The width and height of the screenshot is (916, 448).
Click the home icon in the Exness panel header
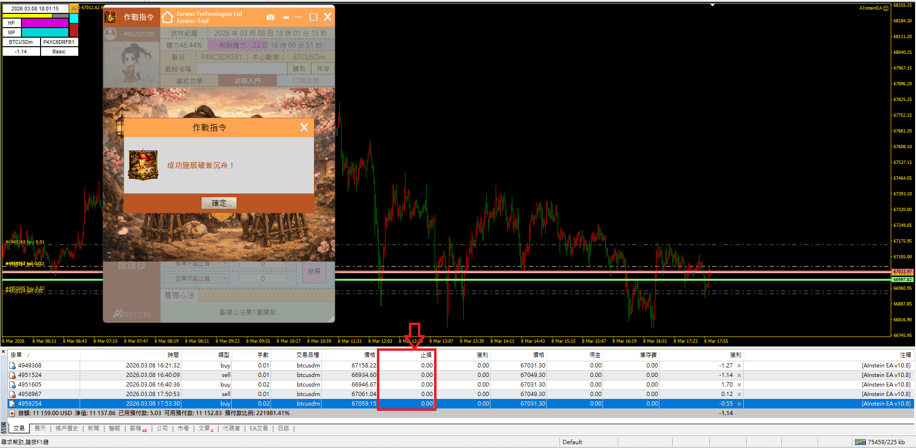[x=167, y=17]
